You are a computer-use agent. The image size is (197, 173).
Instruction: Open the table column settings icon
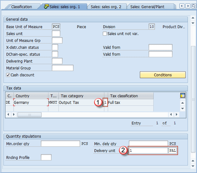183,96
